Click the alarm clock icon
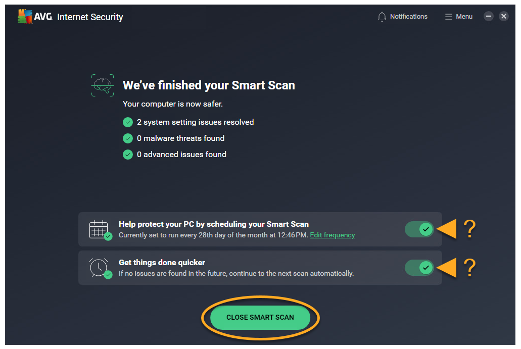The image size is (521, 349). click(x=100, y=268)
